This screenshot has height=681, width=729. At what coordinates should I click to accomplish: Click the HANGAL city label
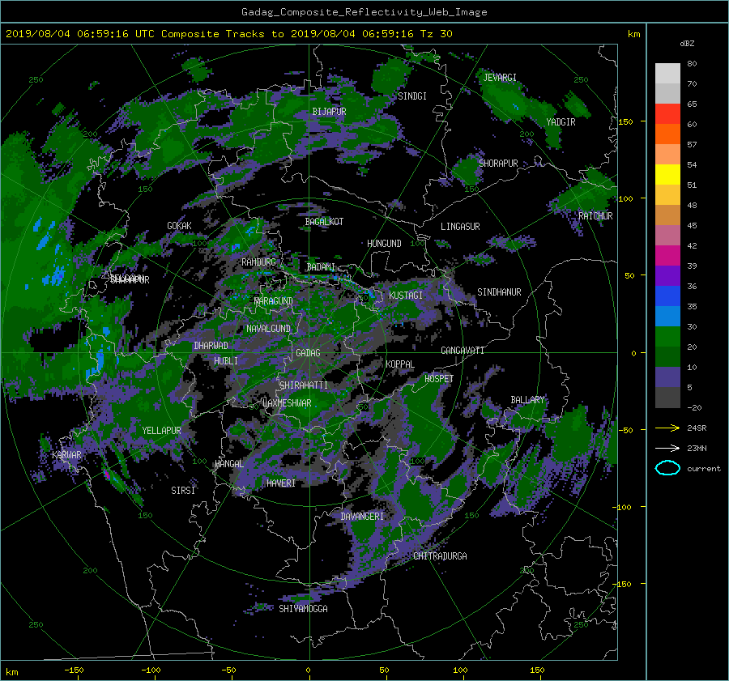coord(229,463)
